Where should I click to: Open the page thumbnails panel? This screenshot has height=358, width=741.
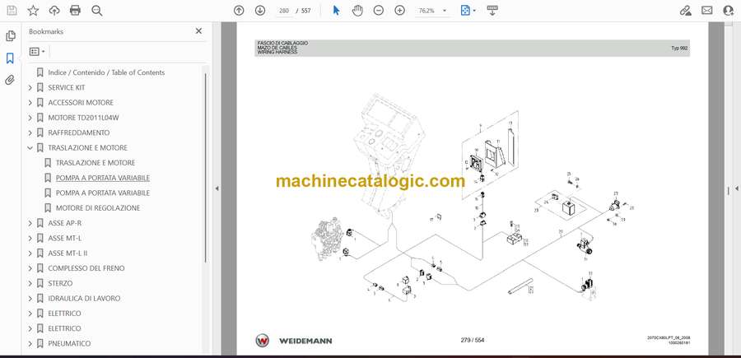pyautogui.click(x=11, y=36)
